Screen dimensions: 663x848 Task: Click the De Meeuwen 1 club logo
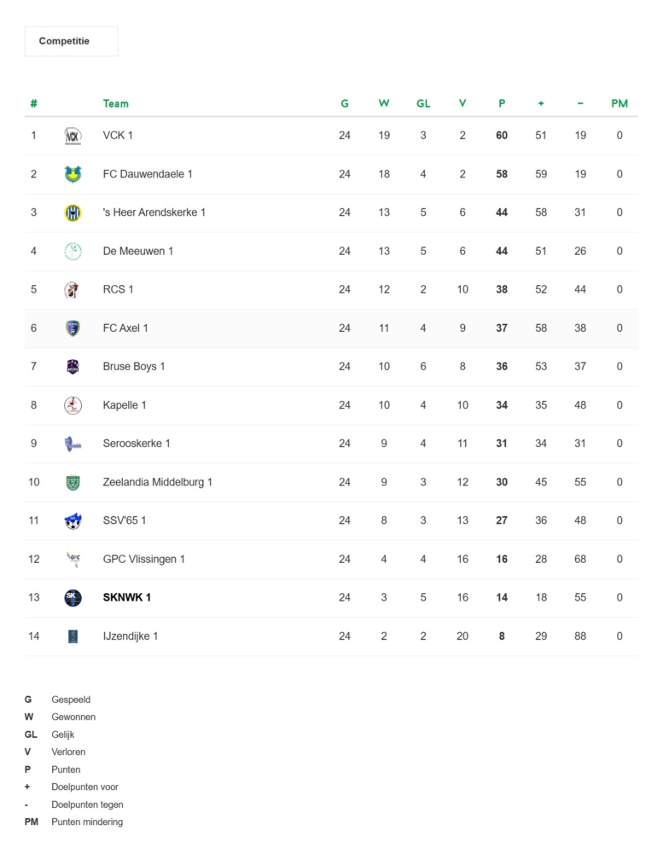coord(73,251)
